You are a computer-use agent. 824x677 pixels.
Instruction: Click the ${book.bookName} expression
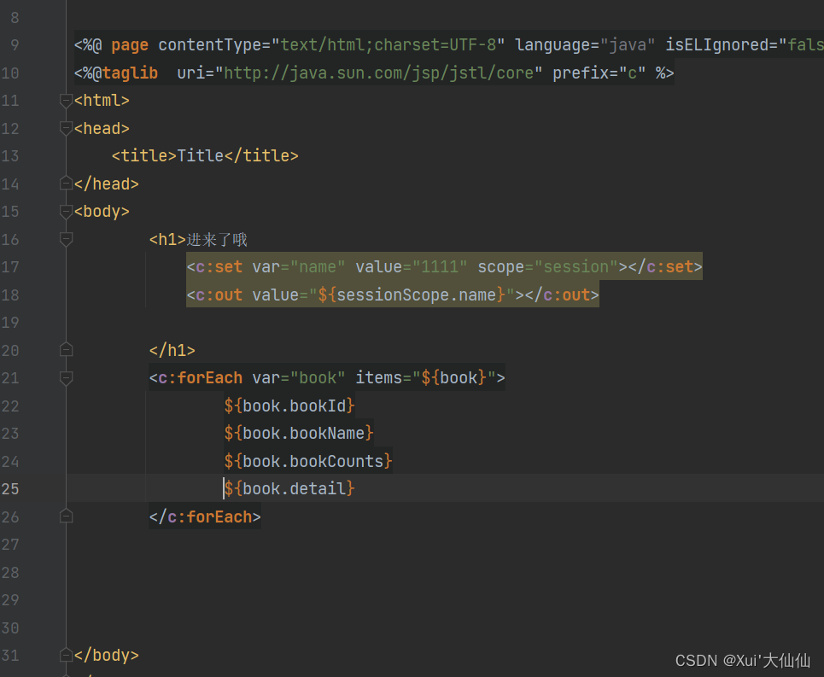(x=299, y=434)
